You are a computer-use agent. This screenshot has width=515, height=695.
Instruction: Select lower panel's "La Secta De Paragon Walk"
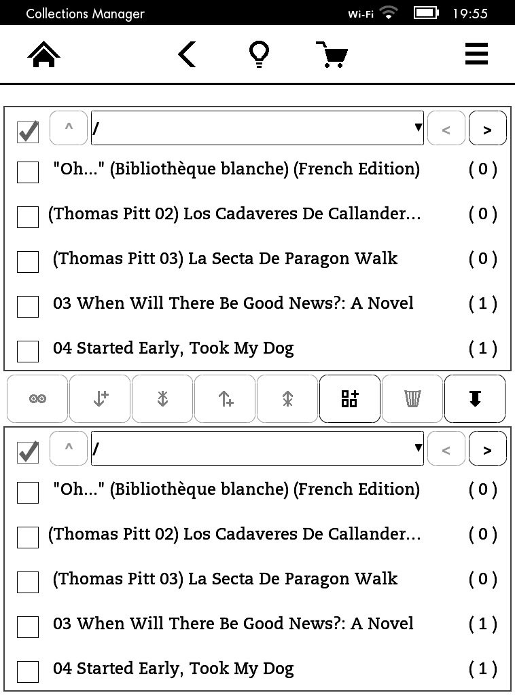tap(225, 579)
